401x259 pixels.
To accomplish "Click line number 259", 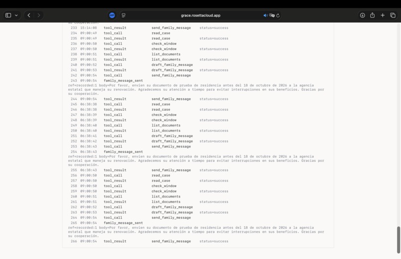I will (x=74, y=191).
